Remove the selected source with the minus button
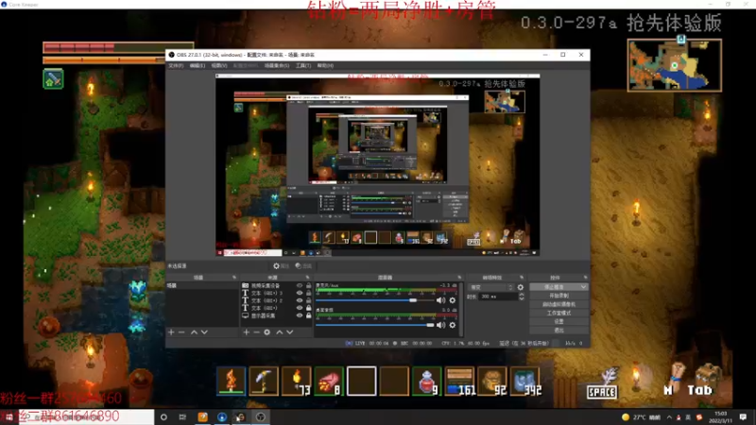This screenshot has height=425, width=756. coord(256,332)
